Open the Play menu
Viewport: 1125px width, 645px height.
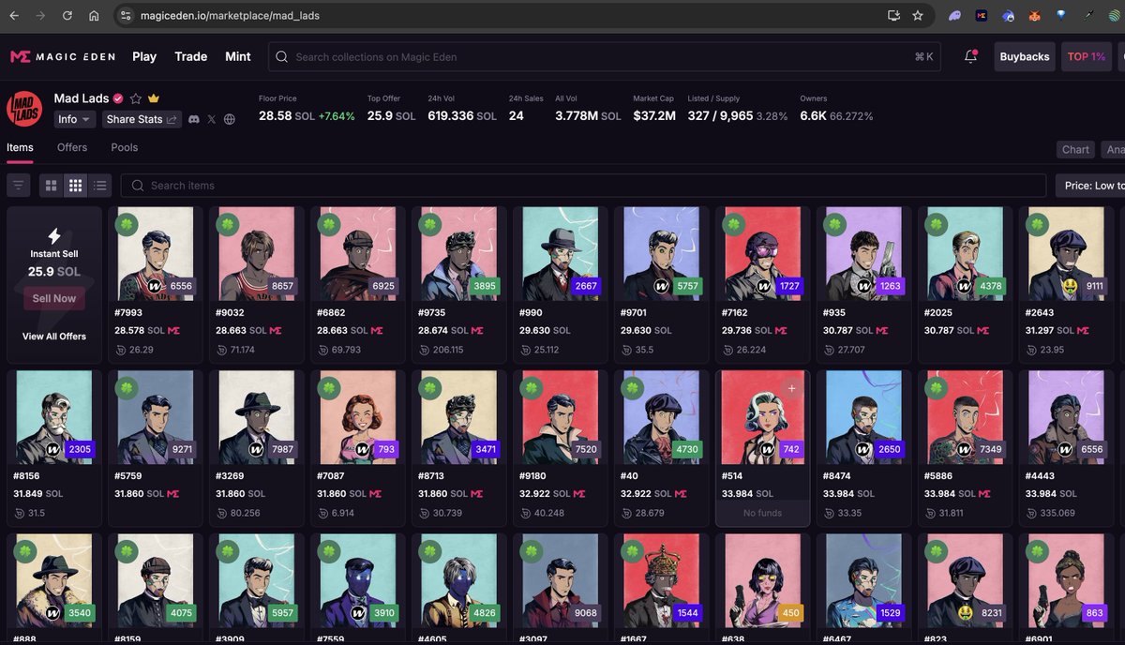tap(144, 56)
